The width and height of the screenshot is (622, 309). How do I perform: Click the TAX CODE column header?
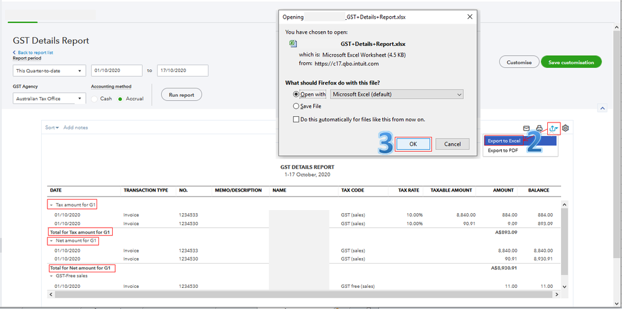tap(352, 190)
